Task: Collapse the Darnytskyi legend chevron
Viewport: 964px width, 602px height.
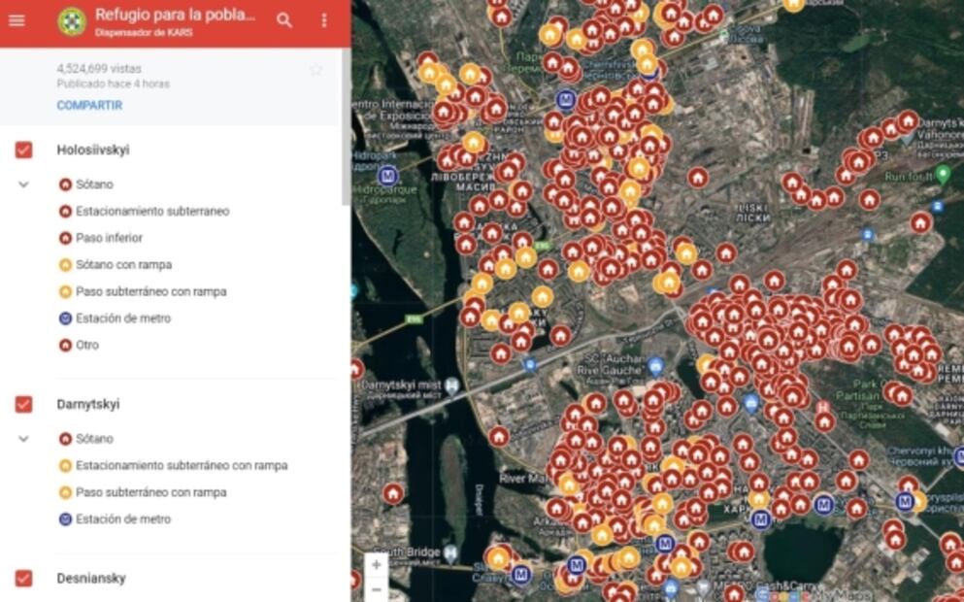Action: pyautogui.click(x=24, y=439)
